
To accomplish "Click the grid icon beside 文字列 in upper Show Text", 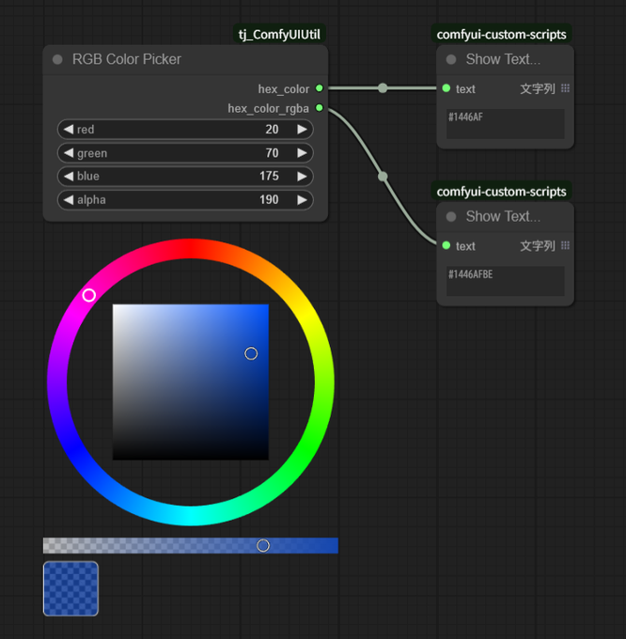I will tap(565, 88).
